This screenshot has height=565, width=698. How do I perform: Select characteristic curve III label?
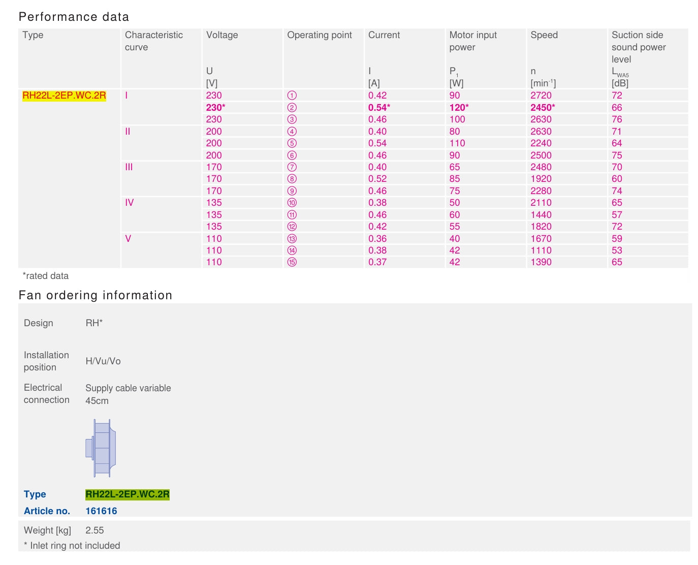[129, 167]
